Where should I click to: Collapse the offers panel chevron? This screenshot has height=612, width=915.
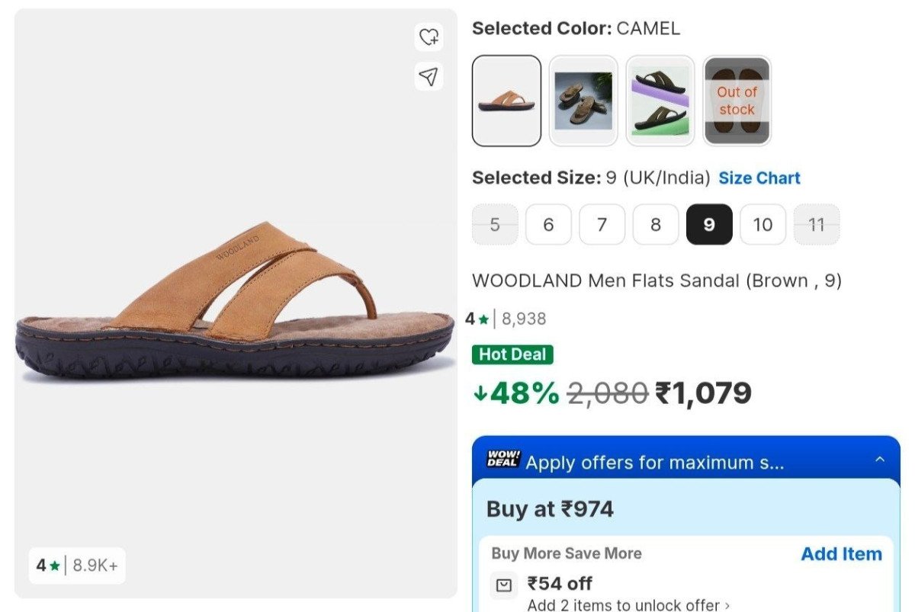tap(880, 460)
